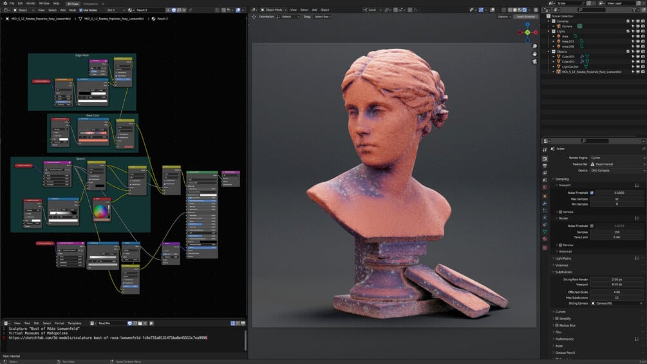Open the Material properties tab icon
This screenshot has width=647, height=364.
click(545, 239)
